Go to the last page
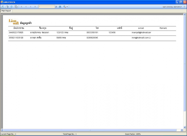187x136 pixels. point(35,7)
